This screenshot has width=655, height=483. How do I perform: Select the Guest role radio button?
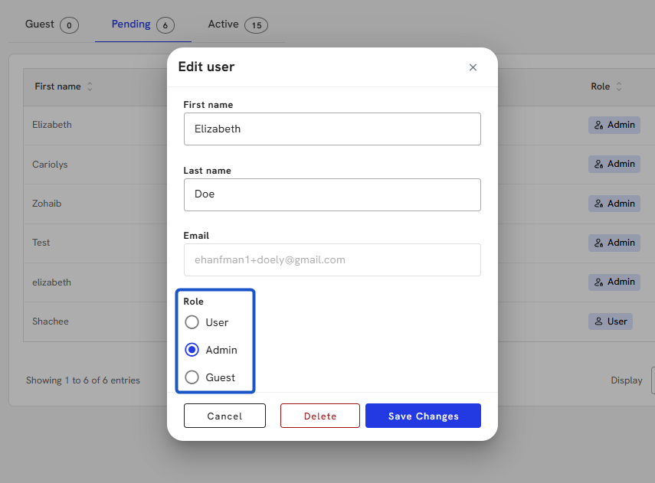pos(192,377)
